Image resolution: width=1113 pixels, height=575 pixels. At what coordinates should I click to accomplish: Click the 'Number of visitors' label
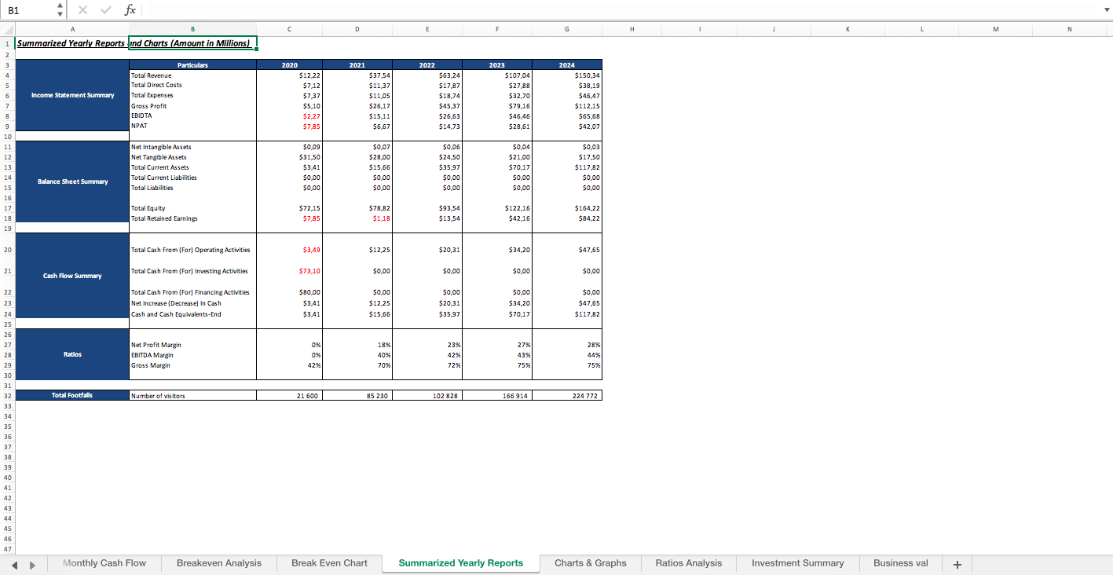click(x=158, y=396)
